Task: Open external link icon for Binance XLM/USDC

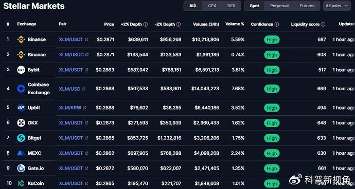Action: pyautogui.click(x=87, y=55)
